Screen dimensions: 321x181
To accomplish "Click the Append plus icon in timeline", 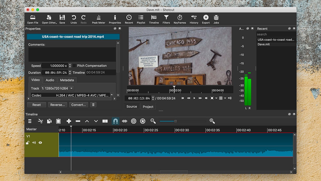I will (69, 121).
